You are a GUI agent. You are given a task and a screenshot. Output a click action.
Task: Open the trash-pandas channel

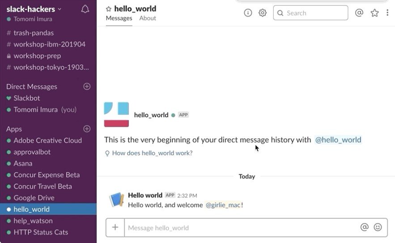click(34, 33)
